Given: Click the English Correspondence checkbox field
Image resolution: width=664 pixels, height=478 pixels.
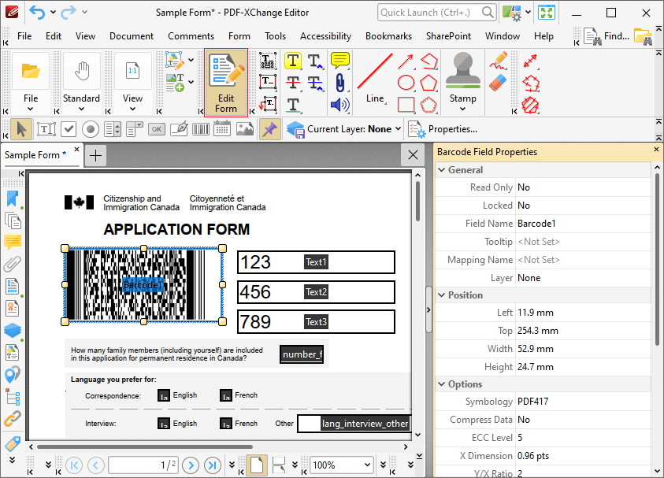Looking at the screenshot, I should [x=164, y=395].
